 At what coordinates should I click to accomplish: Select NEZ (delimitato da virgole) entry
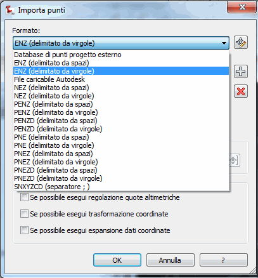pyautogui.click(x=121, y=96)
